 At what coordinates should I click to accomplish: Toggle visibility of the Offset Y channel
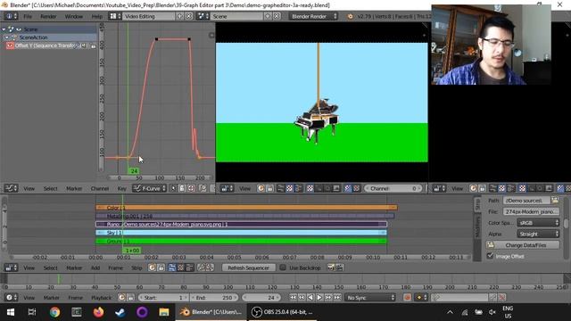[10, 45]
